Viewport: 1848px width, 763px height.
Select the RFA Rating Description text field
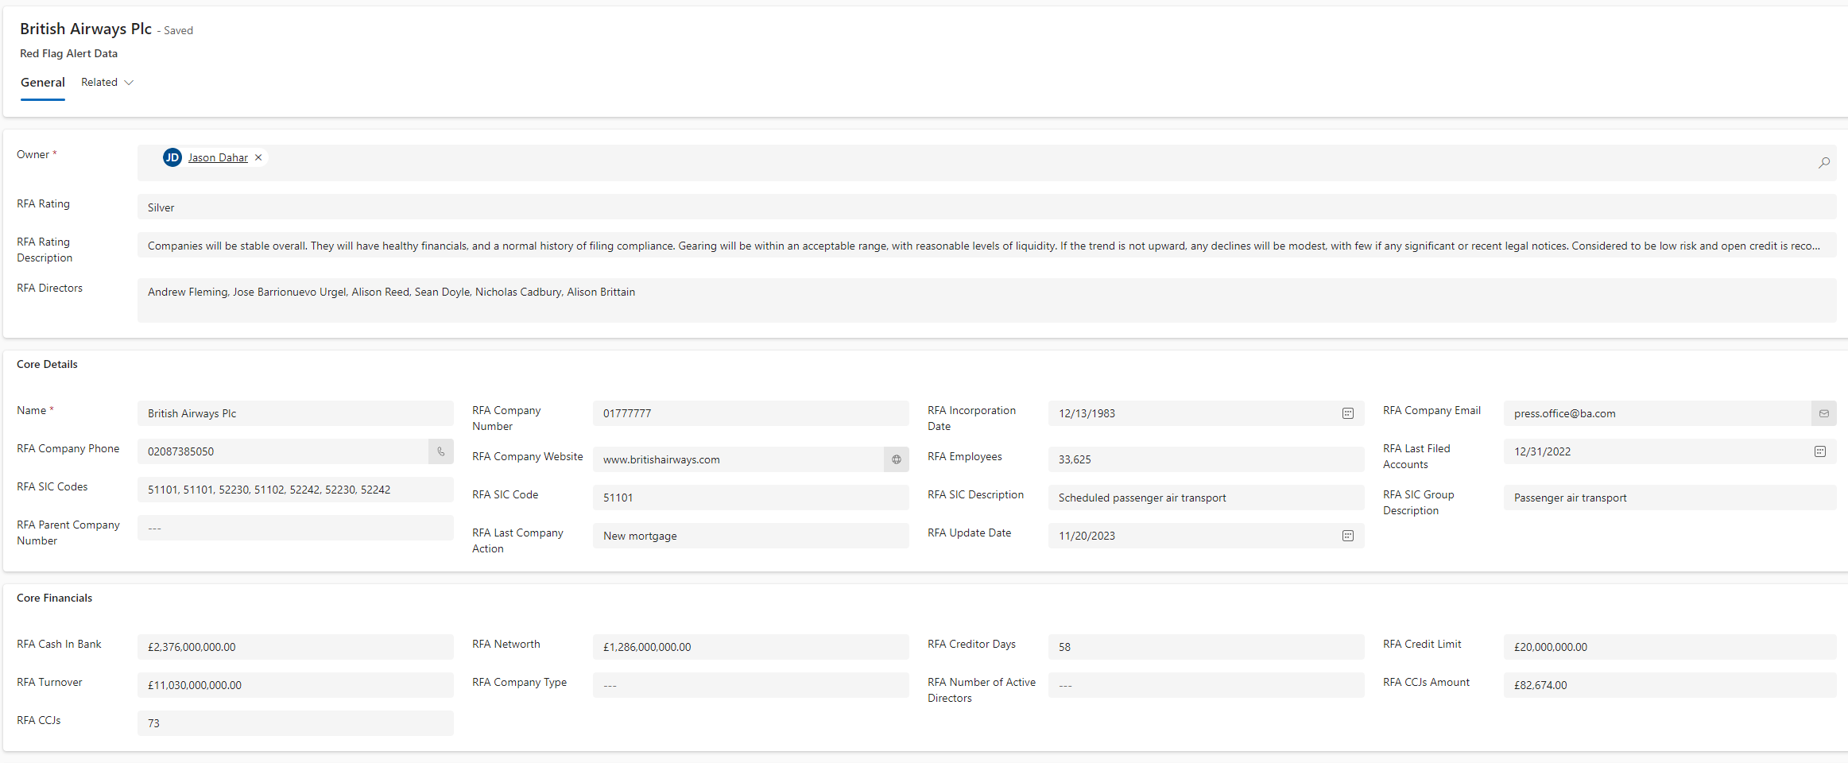click(x=986, y=245)
